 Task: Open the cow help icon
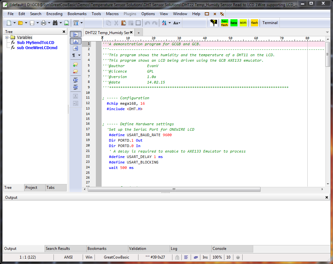point(213,23)
